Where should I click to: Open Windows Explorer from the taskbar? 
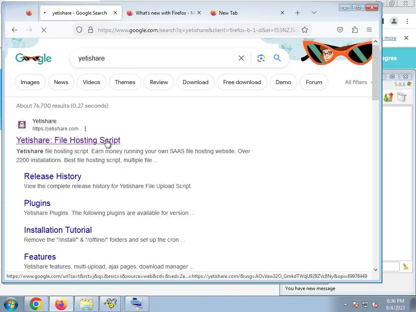pyautogui.click(x=87, y=304)
